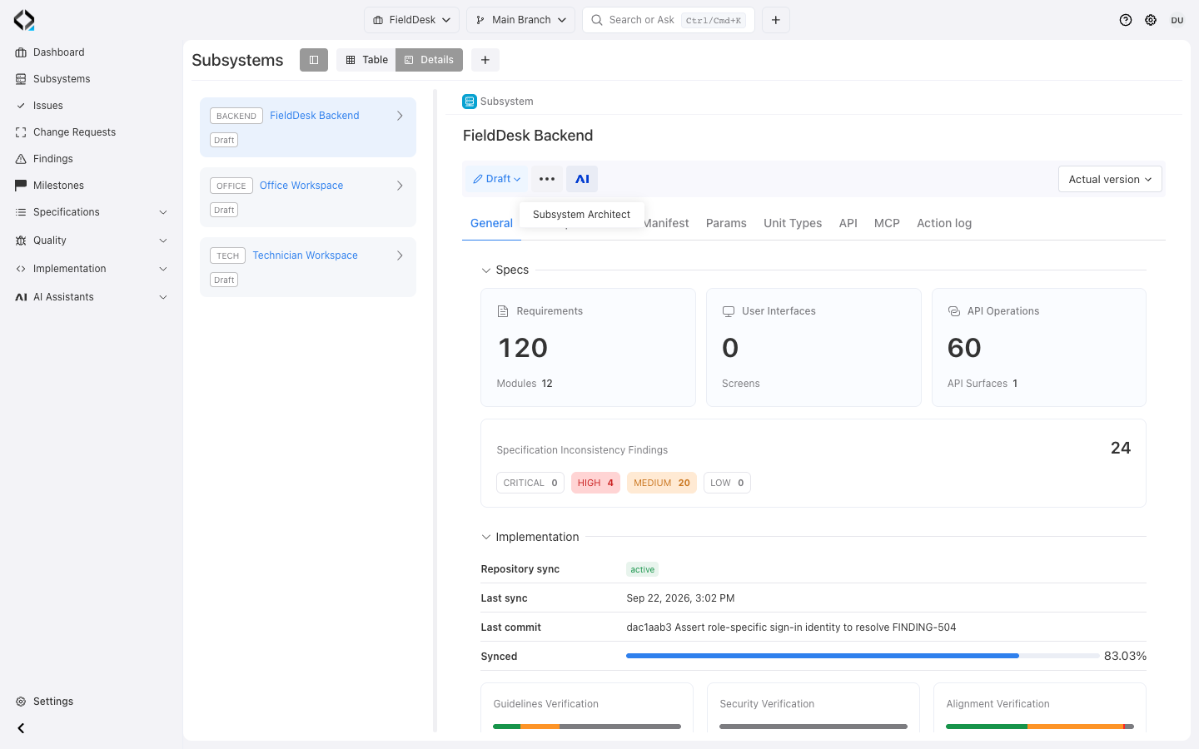Screen dimensions: 1199x749
Task: Open the help question-mark icon
Action: click(x=1126, y=20)
